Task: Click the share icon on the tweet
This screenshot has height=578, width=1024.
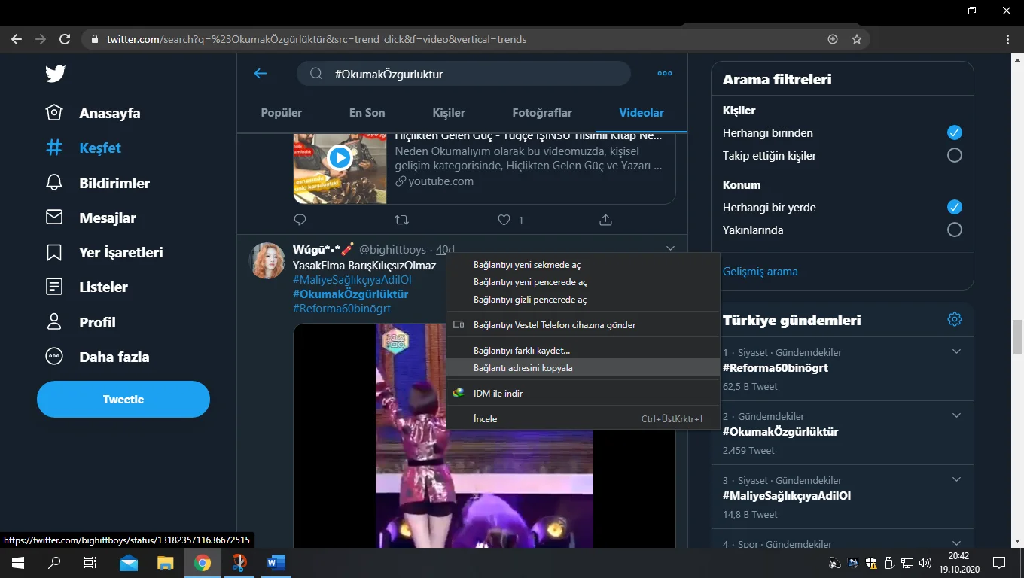Action: pyautogui.click(x=605, y=220)
